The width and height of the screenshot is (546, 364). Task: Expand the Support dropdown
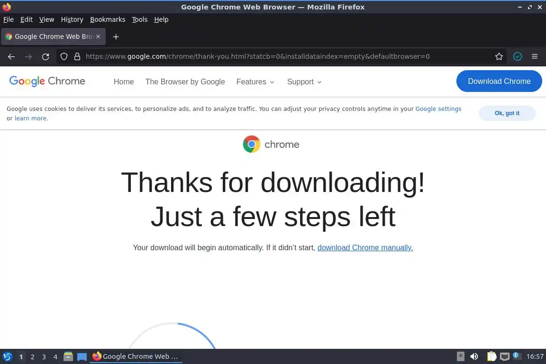tap(304, 82)
